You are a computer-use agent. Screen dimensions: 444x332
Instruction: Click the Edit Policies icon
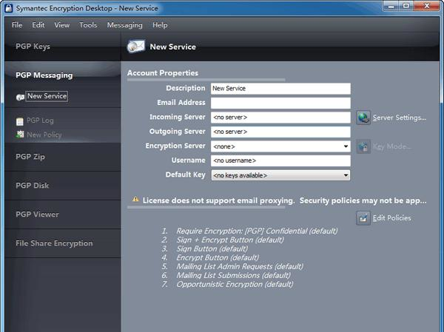[363, 218]
